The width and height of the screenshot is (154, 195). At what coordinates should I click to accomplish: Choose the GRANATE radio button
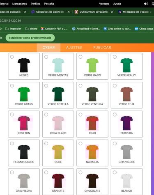point(46,172)
